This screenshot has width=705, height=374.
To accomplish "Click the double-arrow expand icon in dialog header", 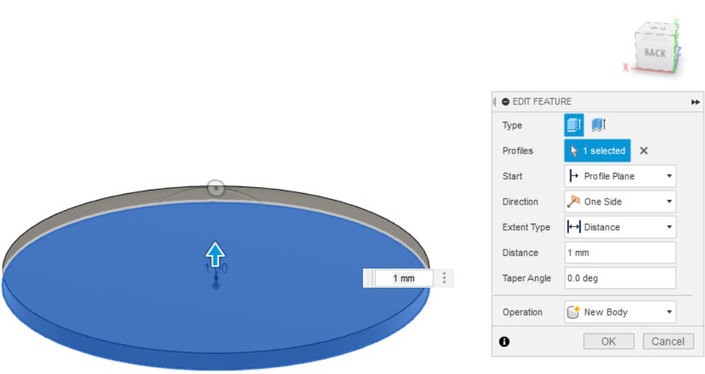I will point(695,102).
